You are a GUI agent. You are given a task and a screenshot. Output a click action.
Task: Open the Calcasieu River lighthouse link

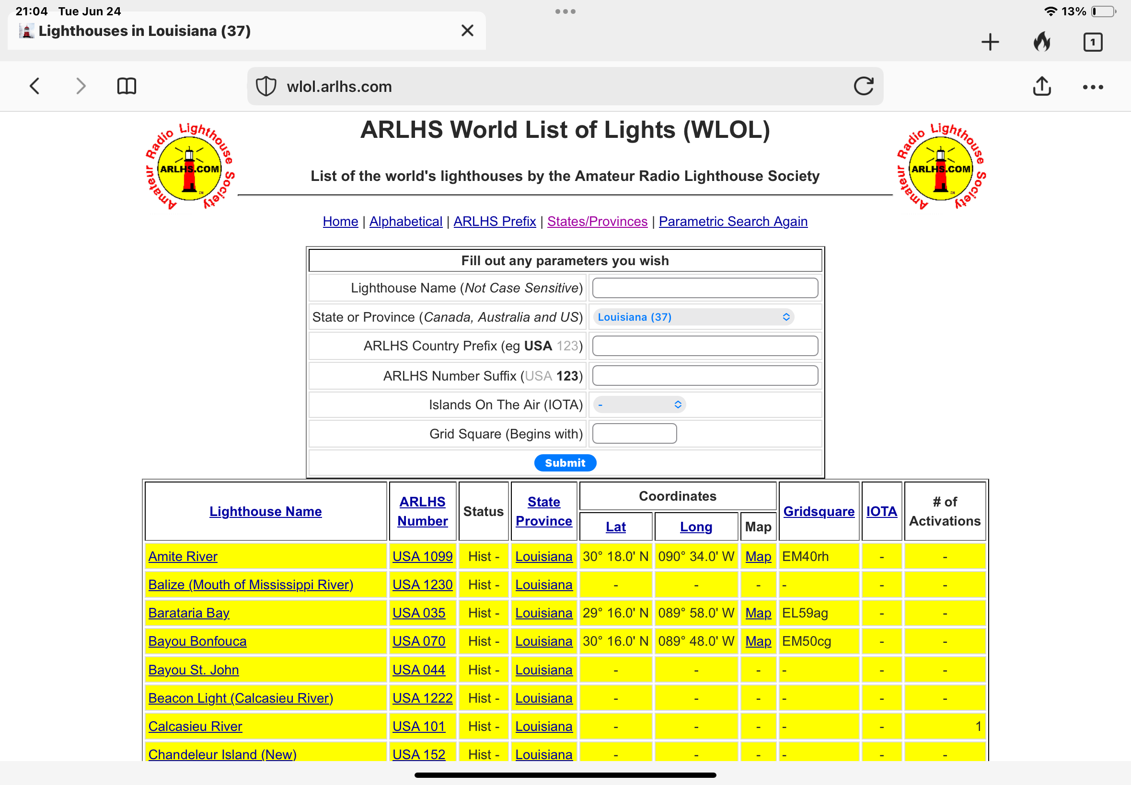[x=195, y=727]
